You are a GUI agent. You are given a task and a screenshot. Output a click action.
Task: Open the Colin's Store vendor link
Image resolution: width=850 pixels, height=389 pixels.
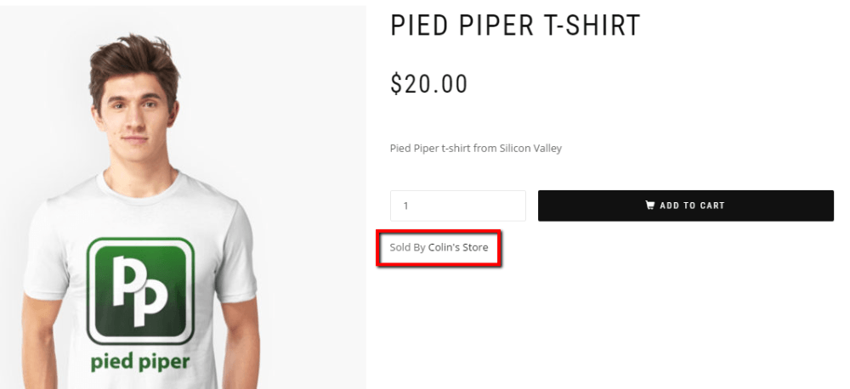click(458, 248)
